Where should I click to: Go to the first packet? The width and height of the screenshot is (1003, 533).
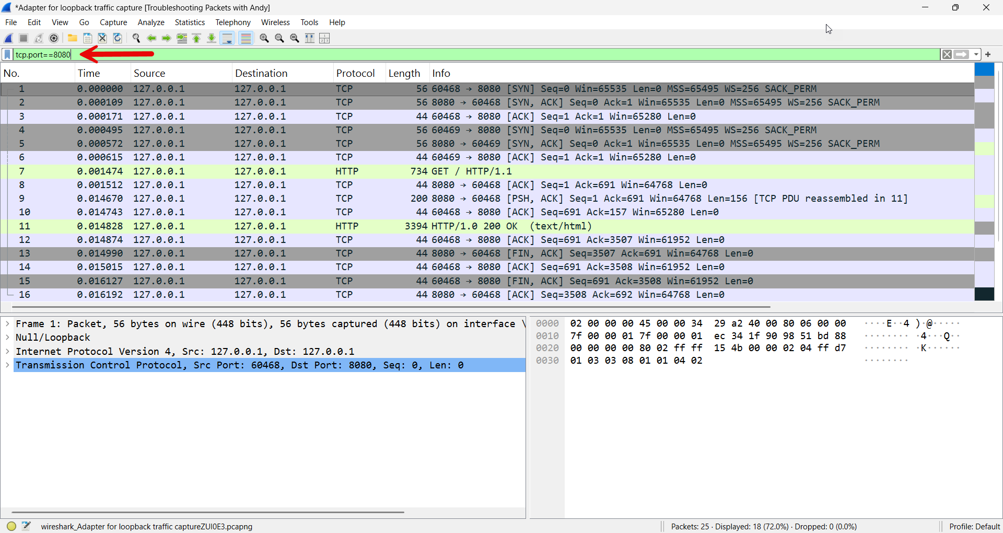pyautogui.click(x=196, y=38)
